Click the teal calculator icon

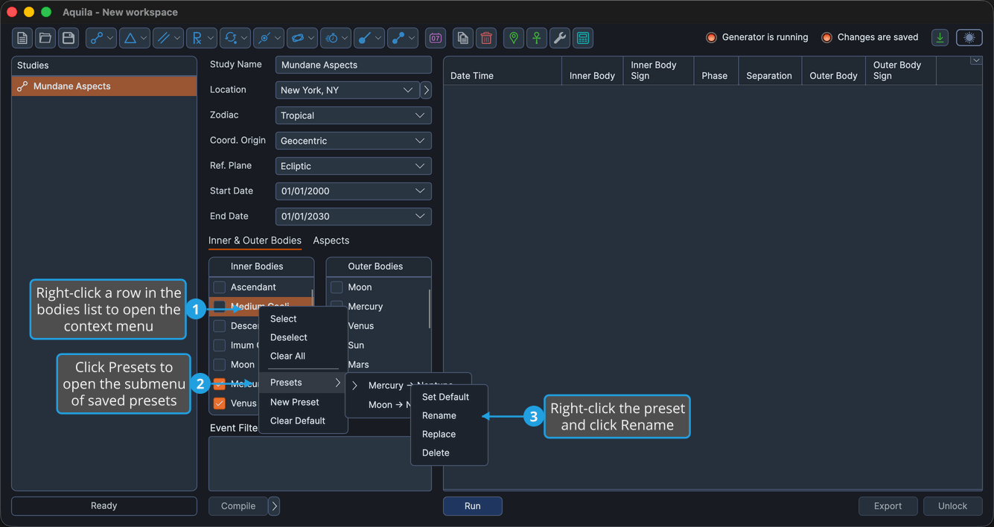pos(583,38)
